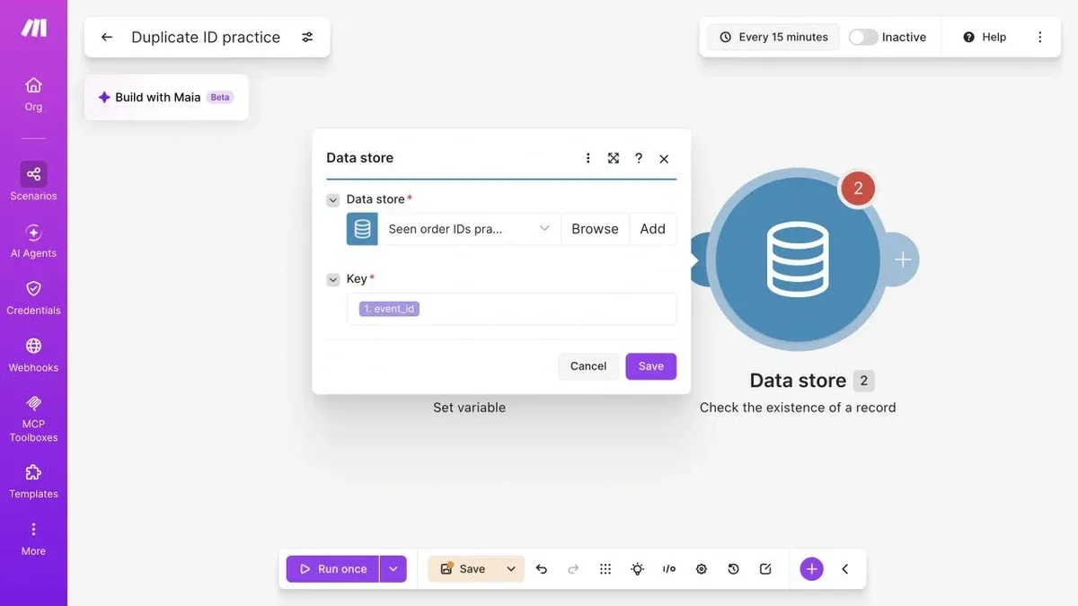
Task: Open the More sidebar menu
Action: [33, 540]
